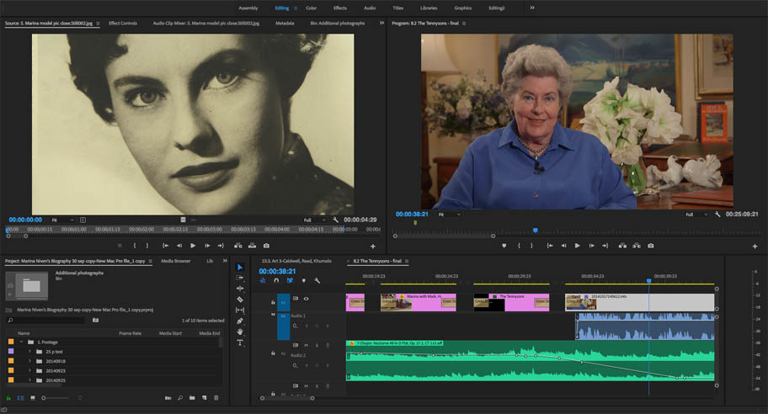Click the Project panel search field

coord(46,321)
